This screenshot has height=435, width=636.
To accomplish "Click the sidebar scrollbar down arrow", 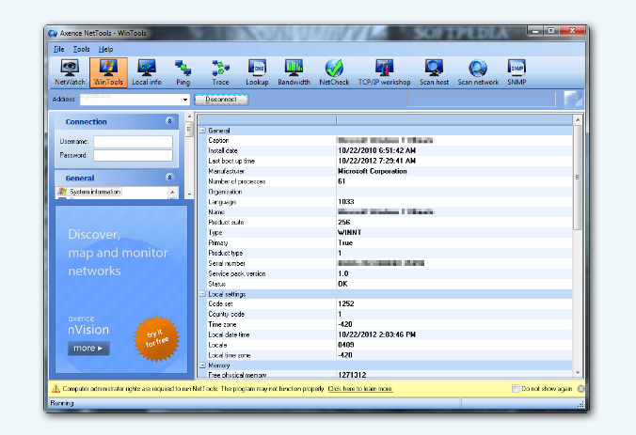I will (189, 194).
